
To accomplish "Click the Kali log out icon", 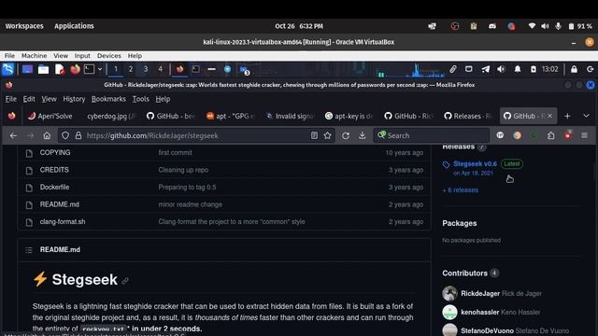I will click(591, 69).
